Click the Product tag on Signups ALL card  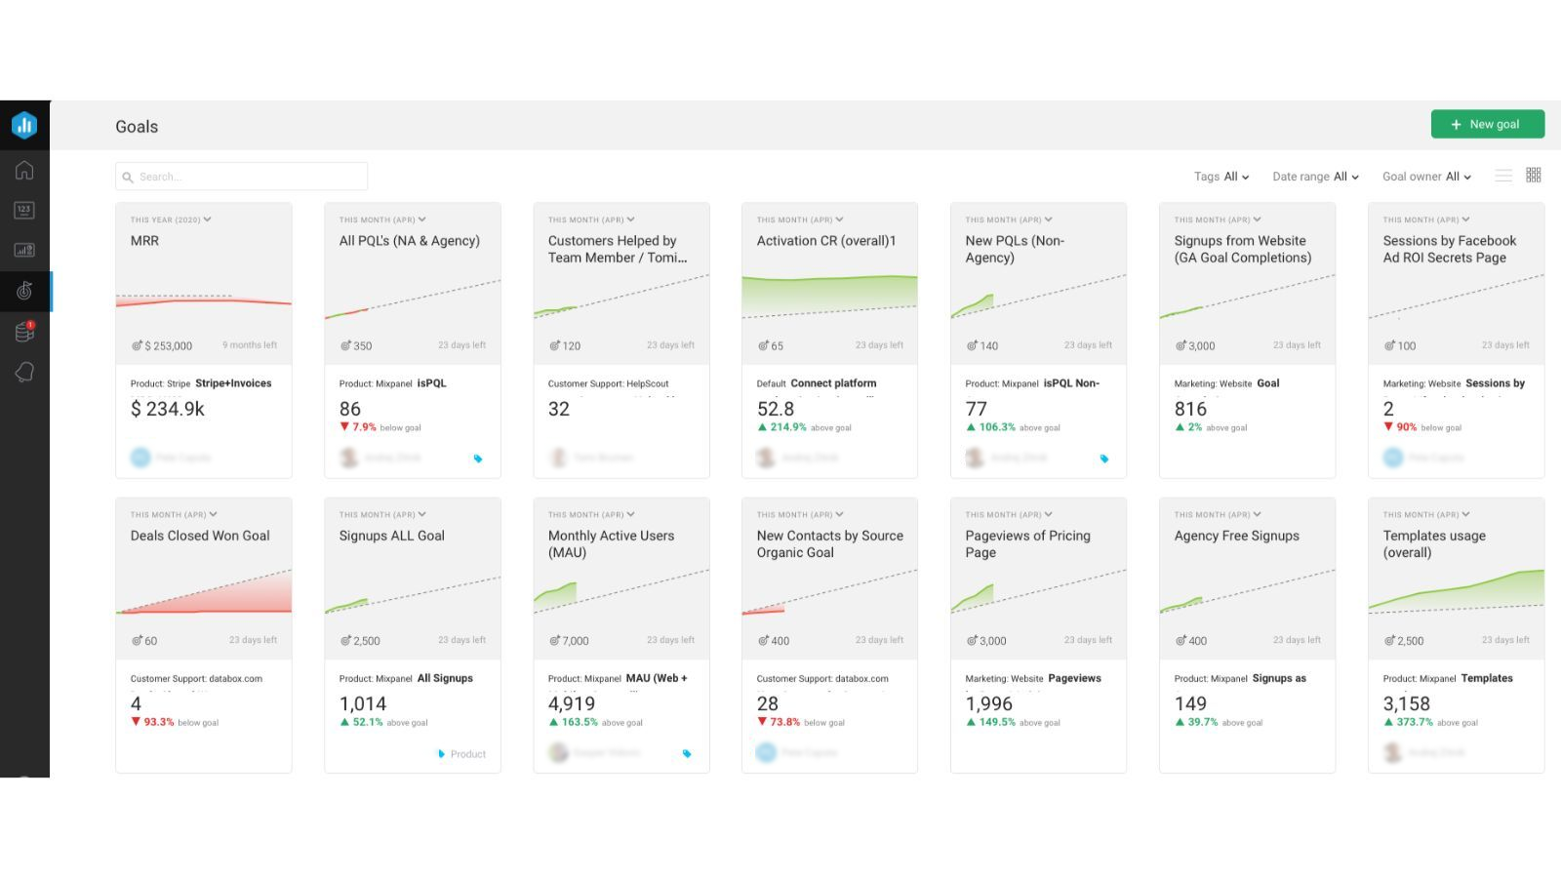coord(461,754)
